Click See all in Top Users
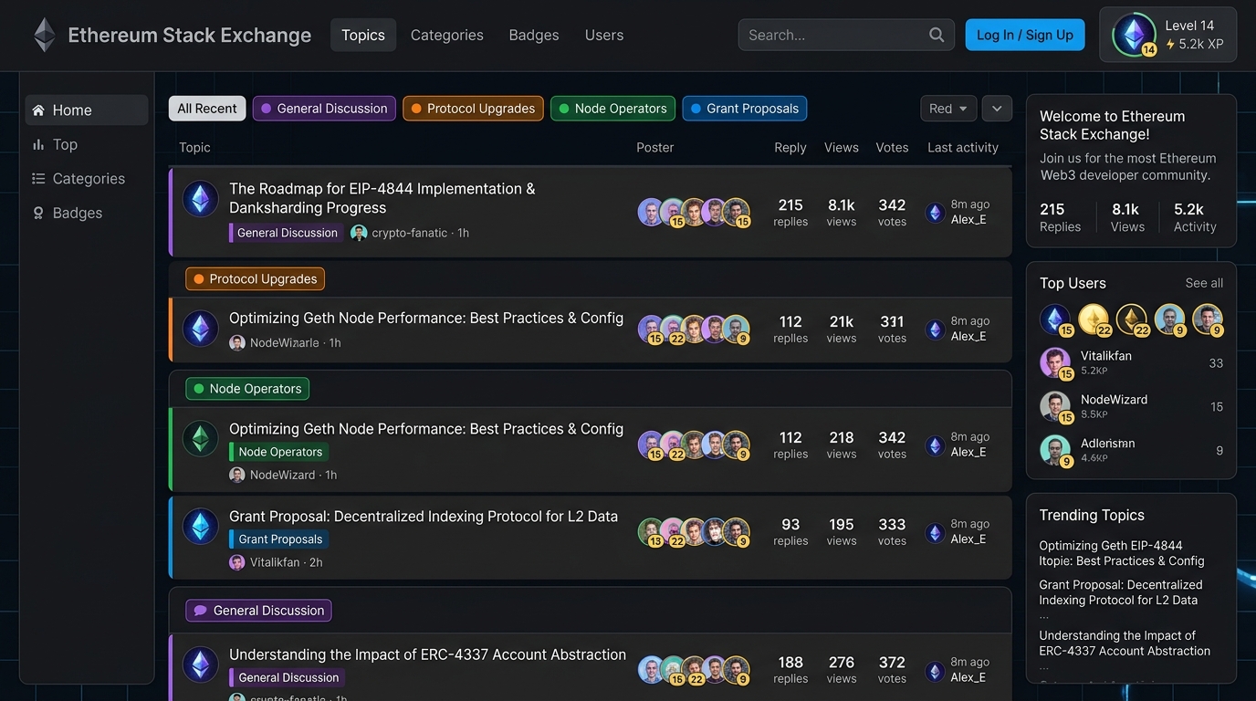Screen dimensions: 1256x701 [x=1204, y=283]
